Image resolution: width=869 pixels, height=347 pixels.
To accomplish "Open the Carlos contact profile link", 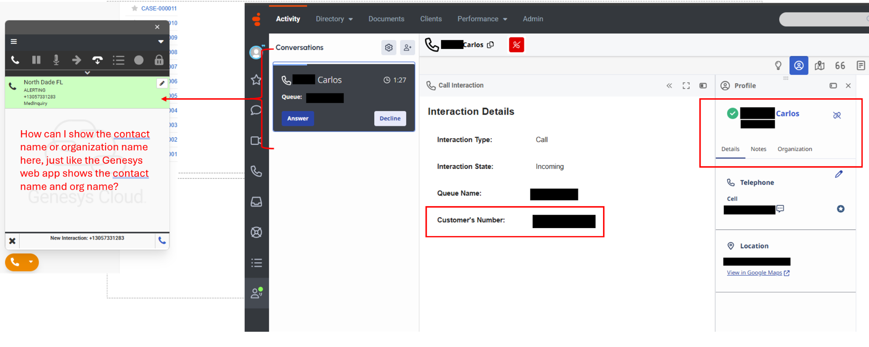I will (x=788, y=114).
